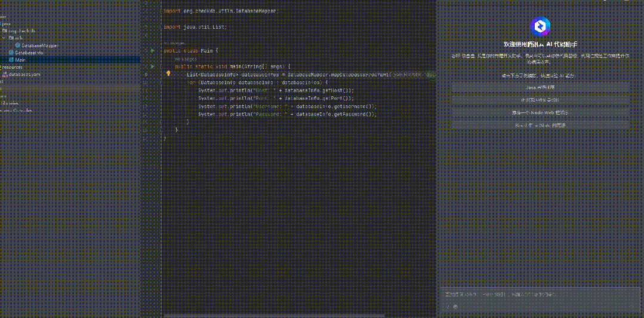Click the @ mention icon in chat input

point(455,307)
